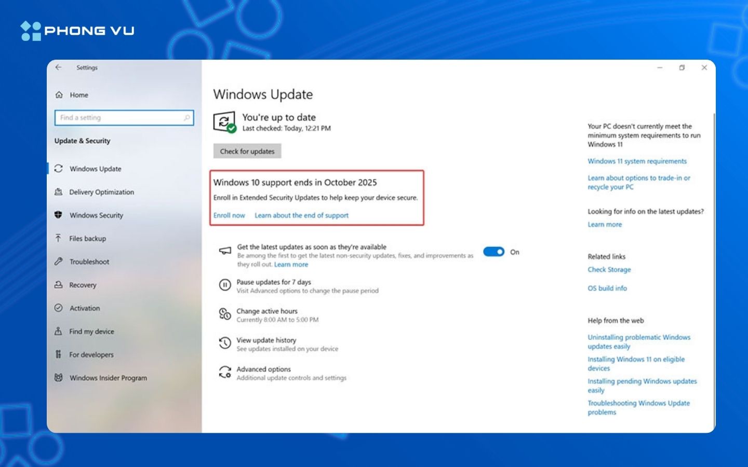Click the 'Last checked: Today, 12:21 PM' text
Image resolution: width=748 pixels, height=467 pixels.
pyautogui.click(x=286, y=129)
